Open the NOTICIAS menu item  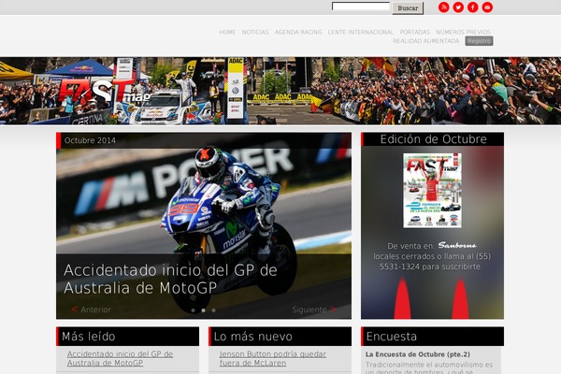255,32
